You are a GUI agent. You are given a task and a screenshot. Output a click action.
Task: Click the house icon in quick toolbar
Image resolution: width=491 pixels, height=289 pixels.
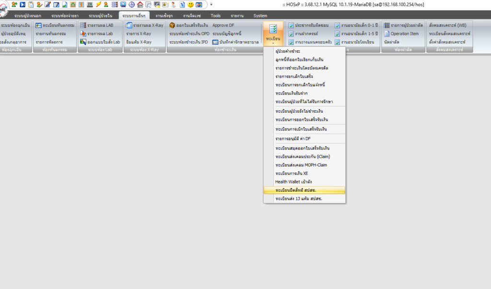coord(140,4)
